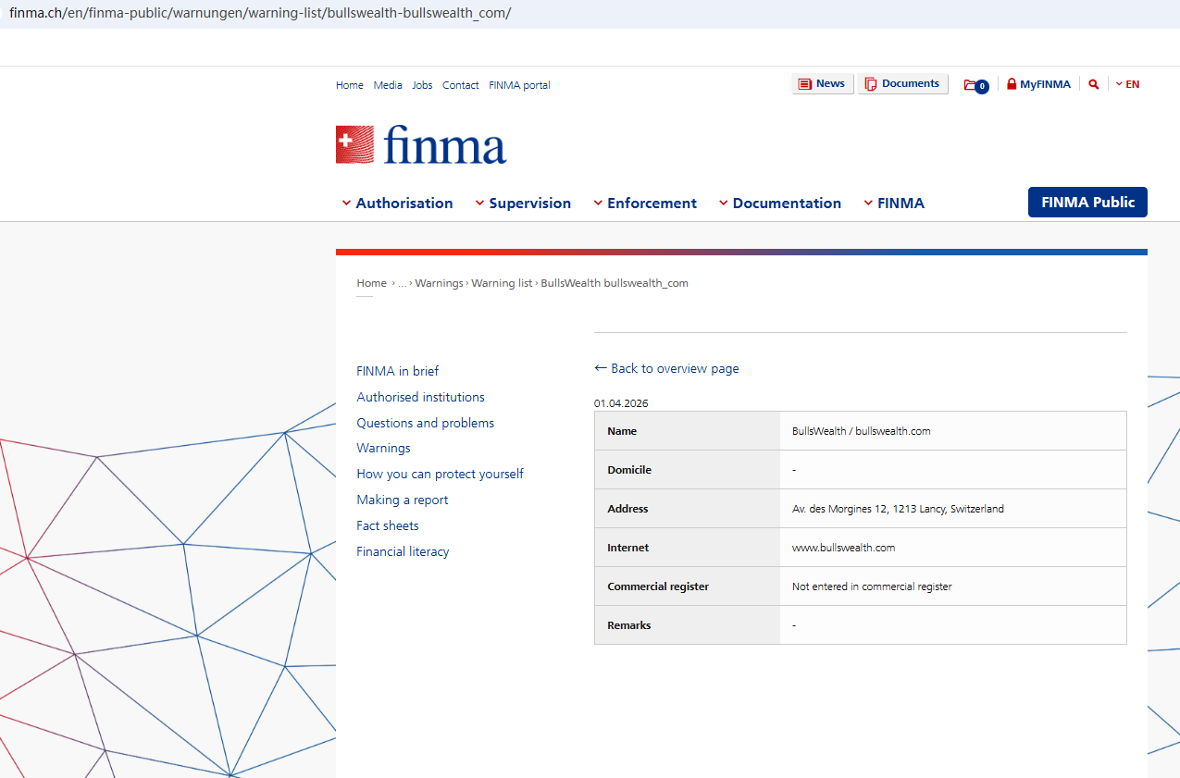
Task: Click the Documents button
Action: click(902, 84)
